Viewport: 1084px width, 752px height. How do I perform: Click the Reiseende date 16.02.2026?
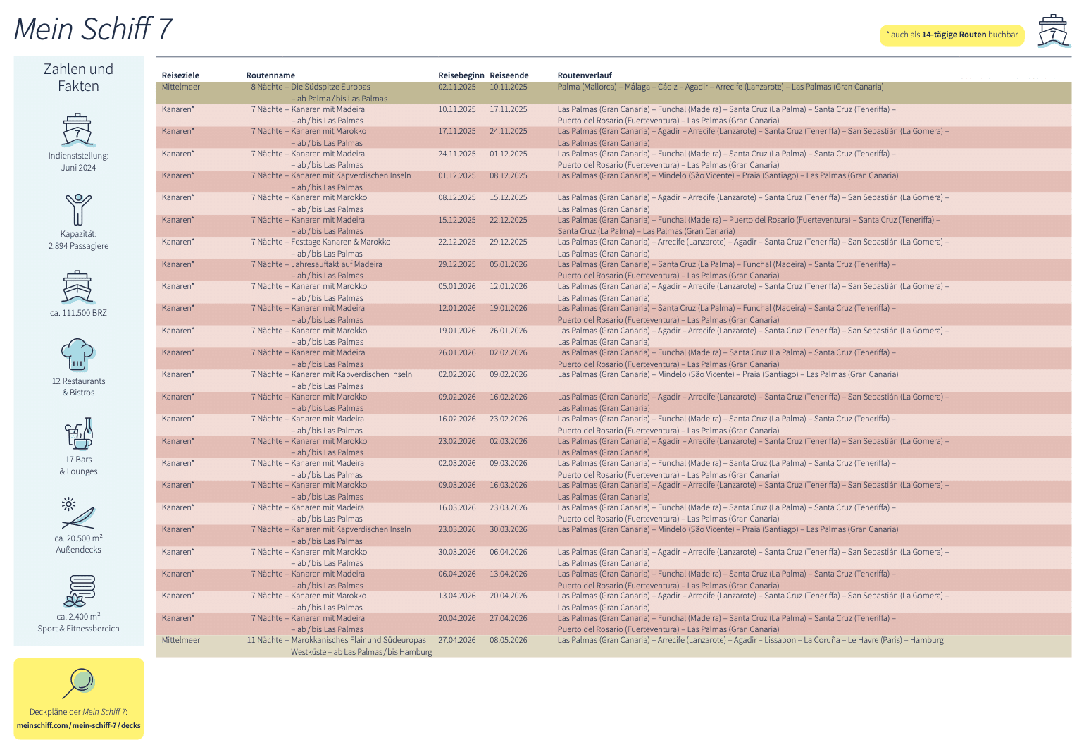pyautogui.click(x=509, y=397)
